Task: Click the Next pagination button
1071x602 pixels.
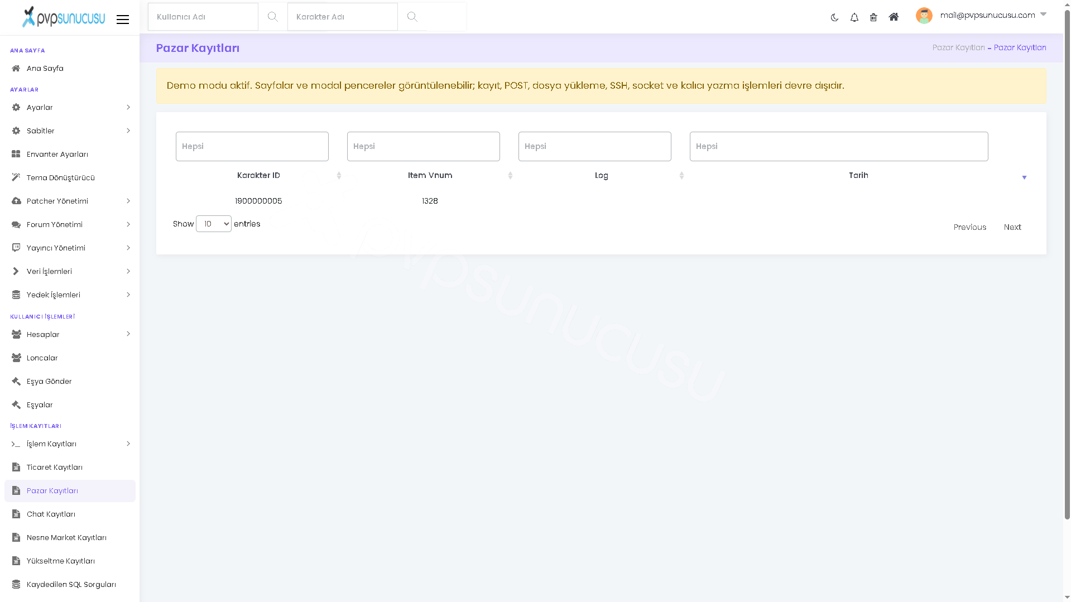Action: [x=1012, y=227]
